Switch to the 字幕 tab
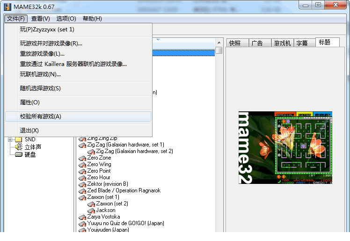Image resolution: width=350 pixels, height=241 pixels. pos(305,43)
